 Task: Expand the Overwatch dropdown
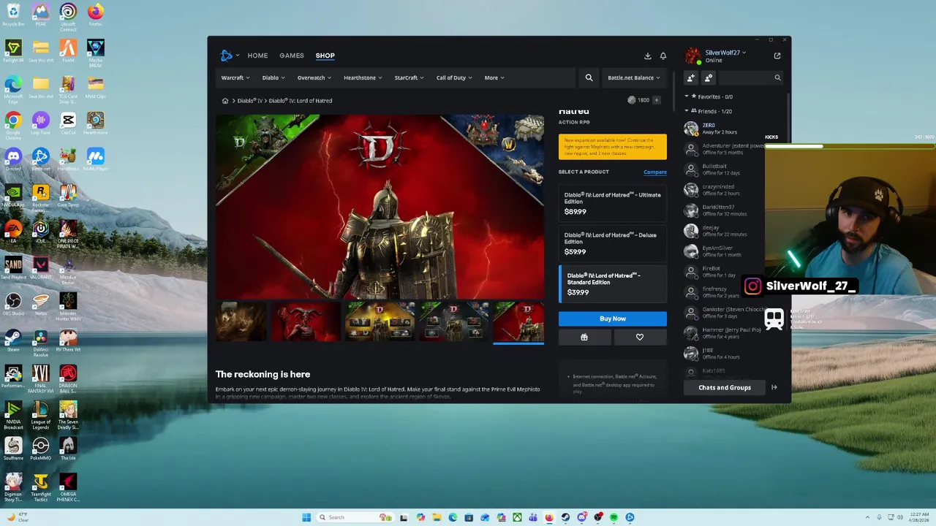pyautogui.click(x=314, y=77)
